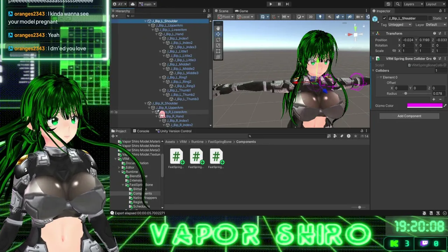Select the Scale tool in Scene
448x252 pixels.
point(218,45)
